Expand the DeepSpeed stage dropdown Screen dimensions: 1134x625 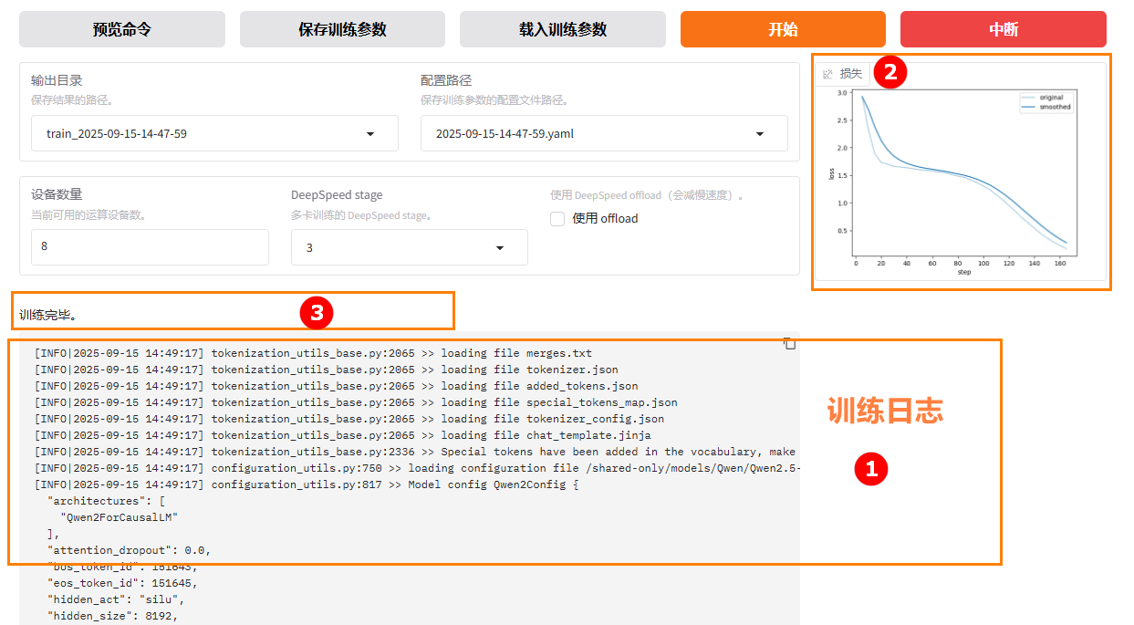tap(500, 248)
